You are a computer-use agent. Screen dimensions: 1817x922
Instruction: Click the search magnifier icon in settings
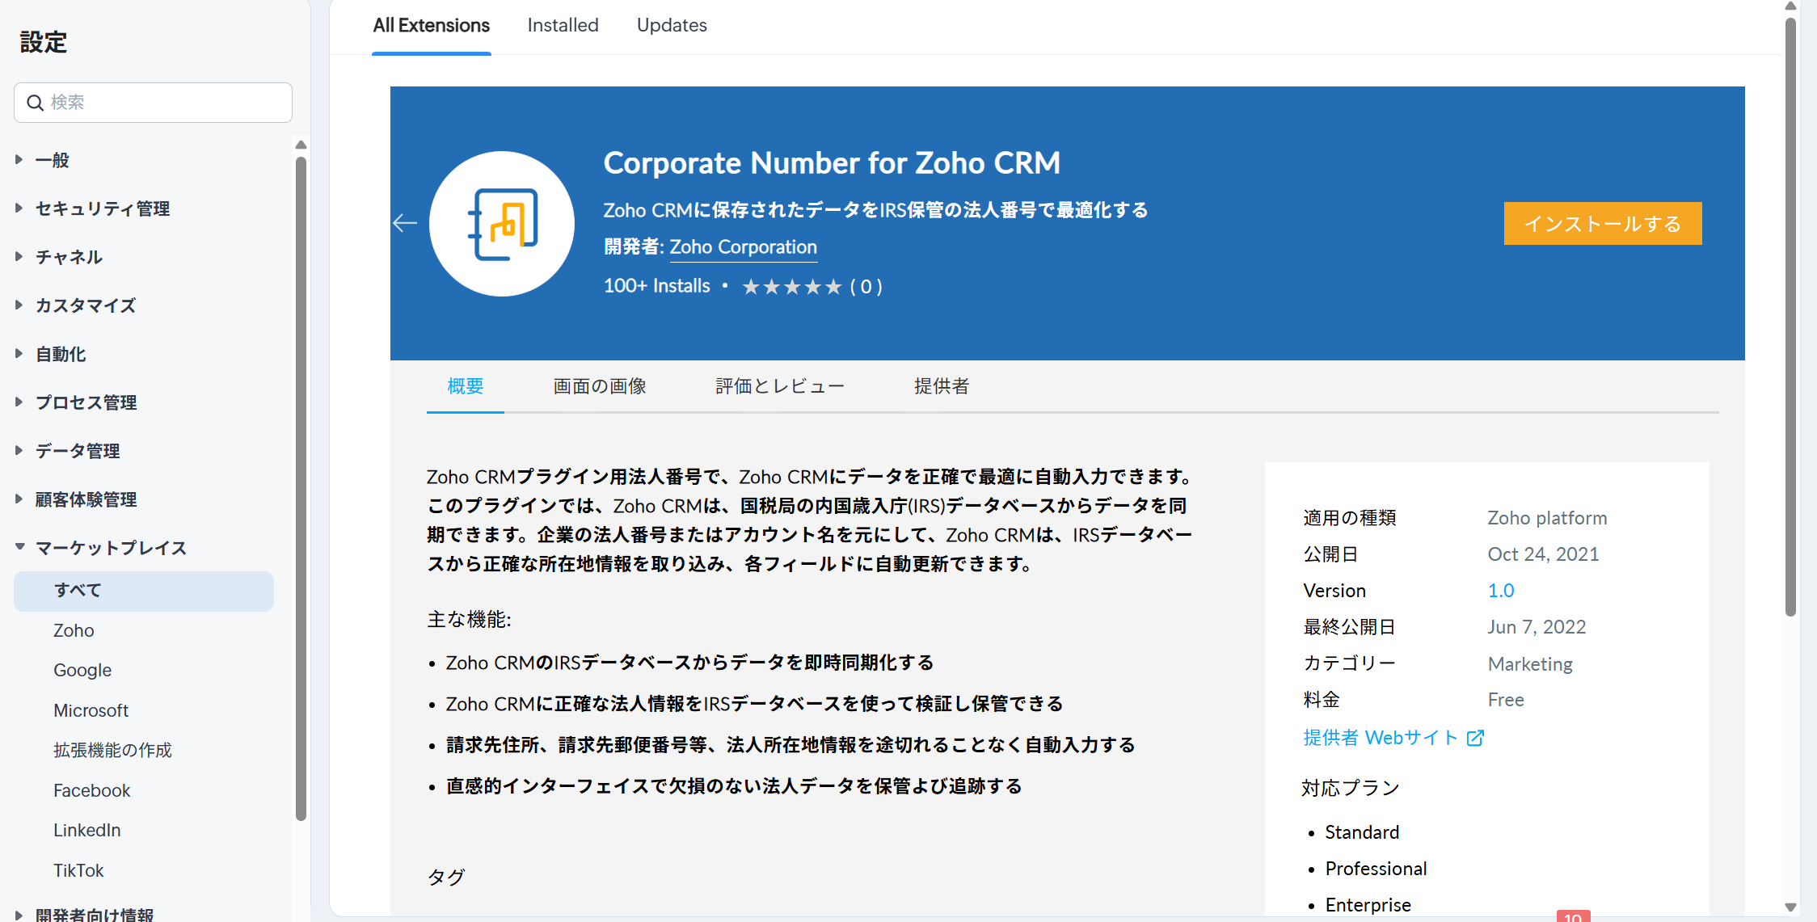pyautogui.click(x=36, y=103)
